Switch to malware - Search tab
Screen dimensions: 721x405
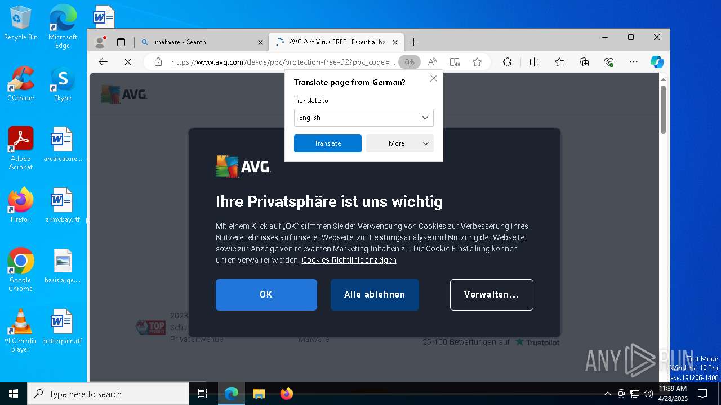(202, 42)
